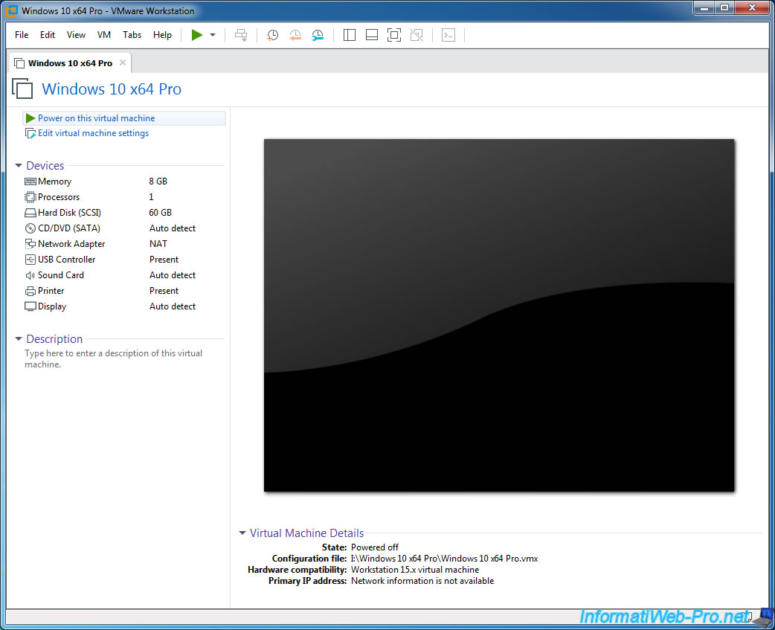The width and height of the screenshot is (775, 630).
Task: Click the orange revert snapshot icon
Action: tap(295, 35)
